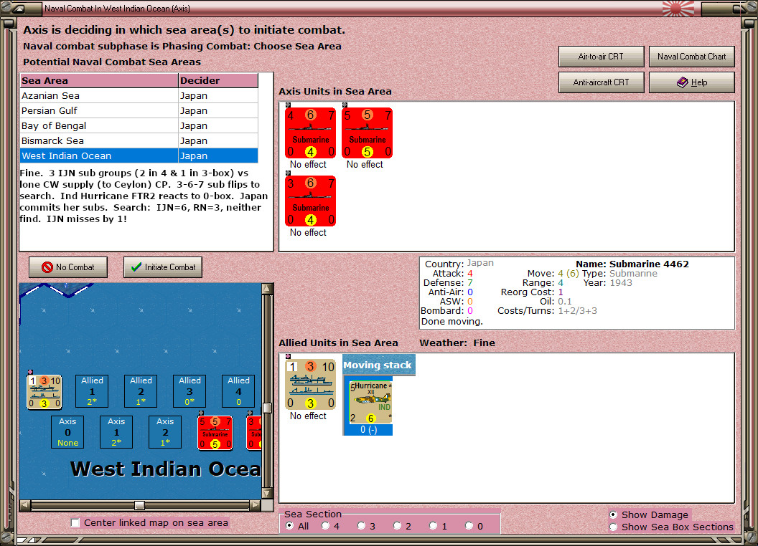Open Help
758x546 pixels.
coord(691,82)
